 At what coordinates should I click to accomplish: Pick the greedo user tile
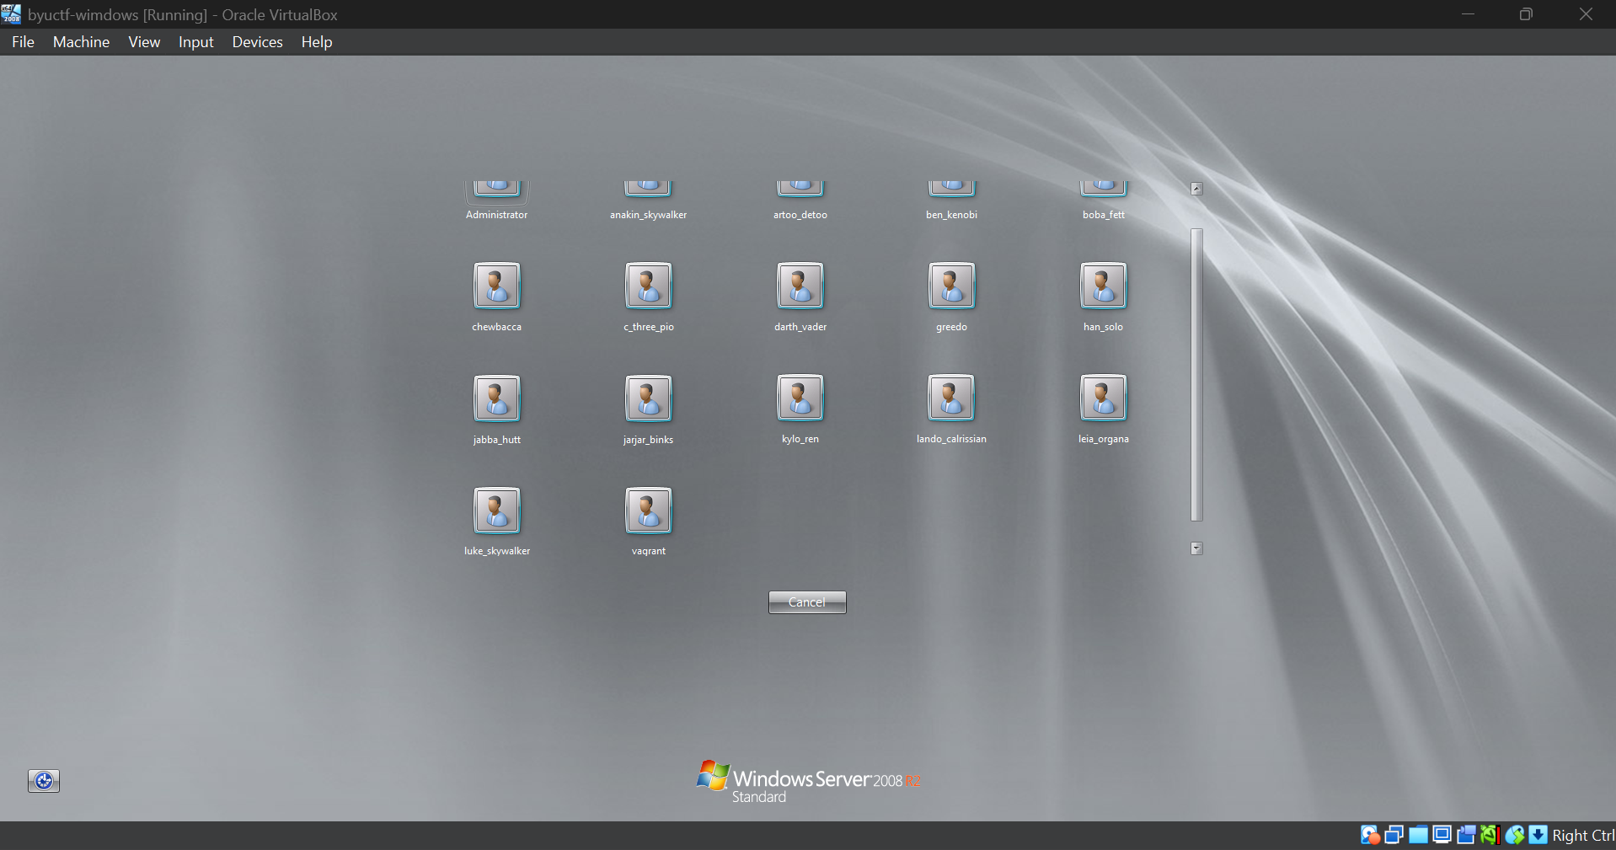pos(952,296)
